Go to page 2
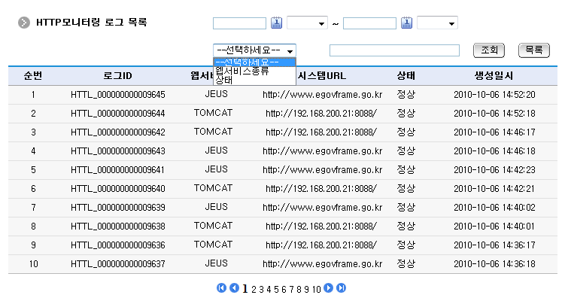The image size is (565, 298). click(x=254, y=290)
